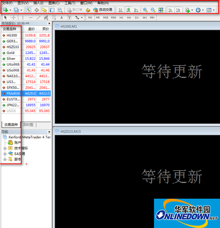Switch chart to candlestick style

pos(128,10)
